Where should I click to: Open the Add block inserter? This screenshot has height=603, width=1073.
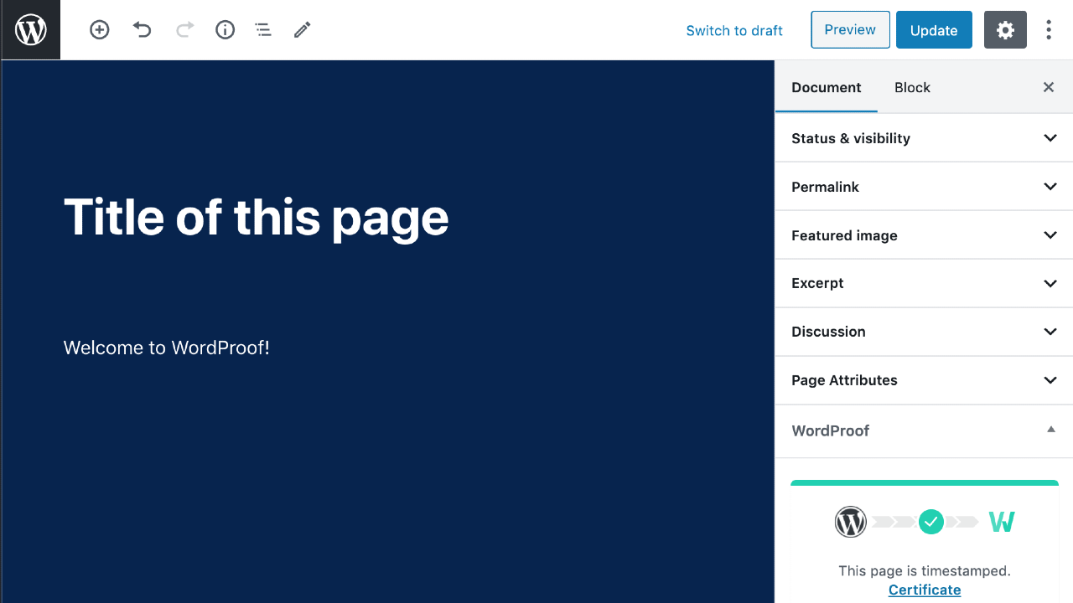[x=100, y=30]
